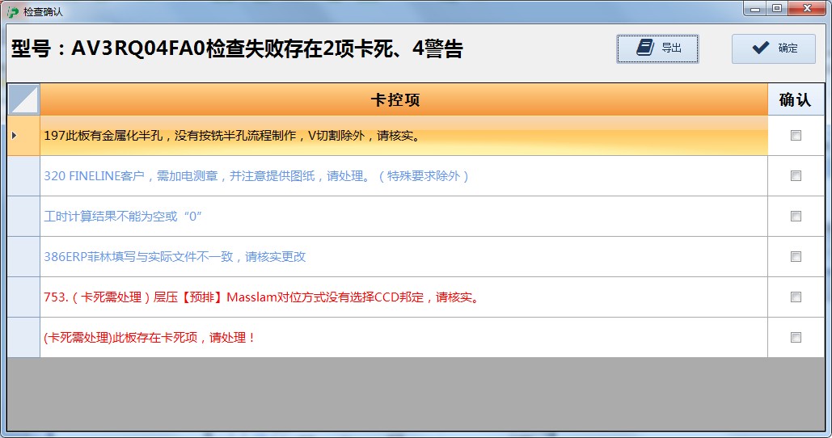Check the confirm box for 753 Masslam row

796,297
